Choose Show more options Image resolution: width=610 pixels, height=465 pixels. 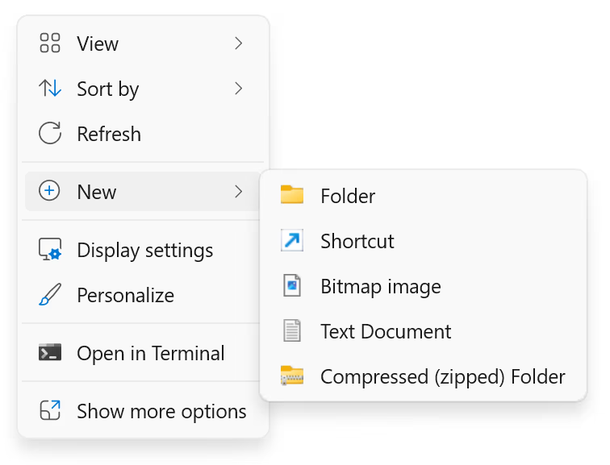[x=143, y=411]
